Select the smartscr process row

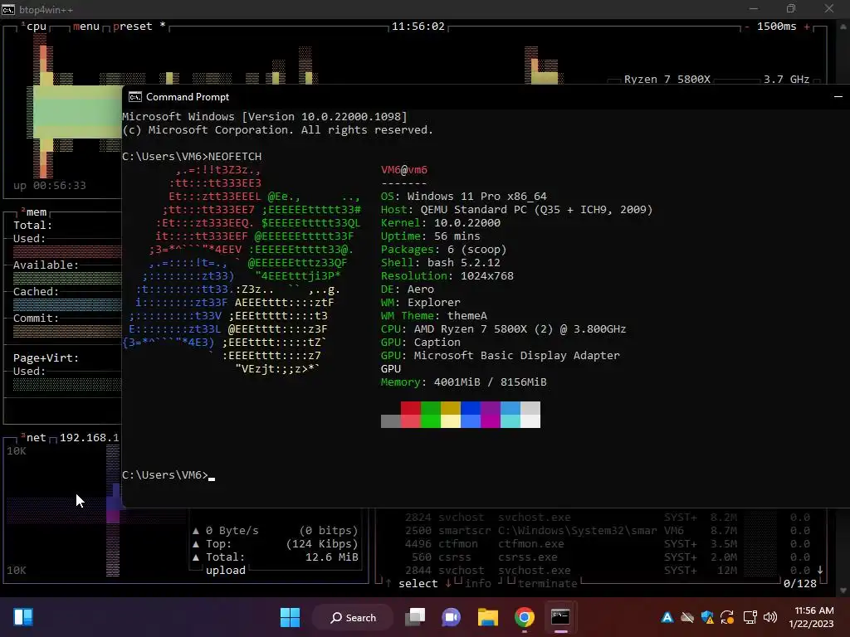click(x=607, y=530)
